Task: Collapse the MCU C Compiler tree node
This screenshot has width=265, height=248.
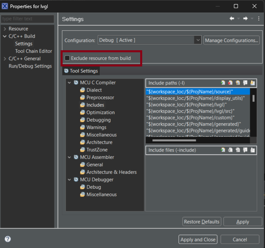Action: coord(70,83)
